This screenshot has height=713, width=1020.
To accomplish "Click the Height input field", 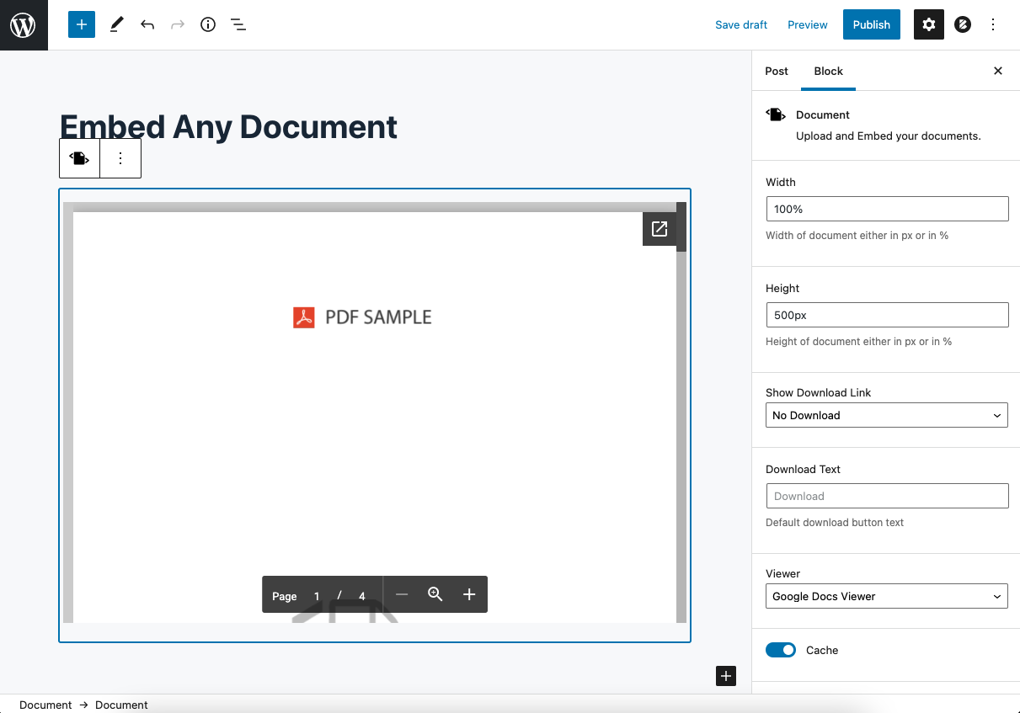I will click(x=886, y=315).
